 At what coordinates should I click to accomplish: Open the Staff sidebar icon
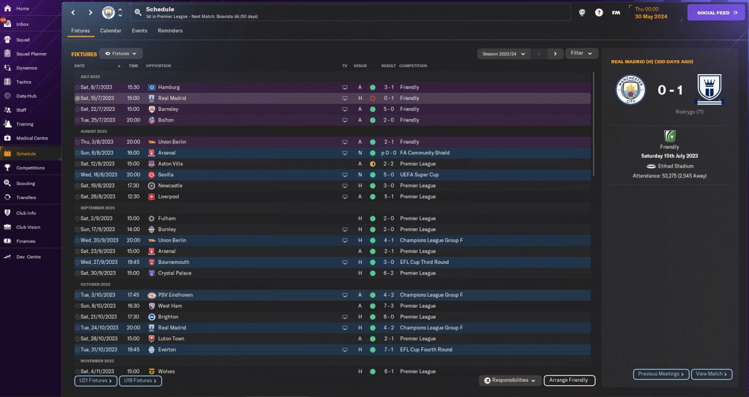[8, 110]
